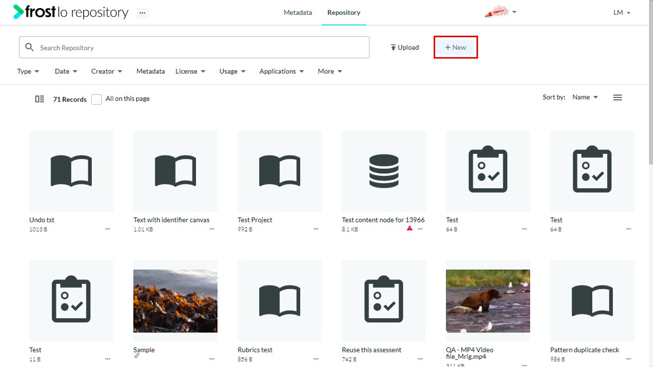
Task: Click the Upload button
Action: tap(405, 47)
